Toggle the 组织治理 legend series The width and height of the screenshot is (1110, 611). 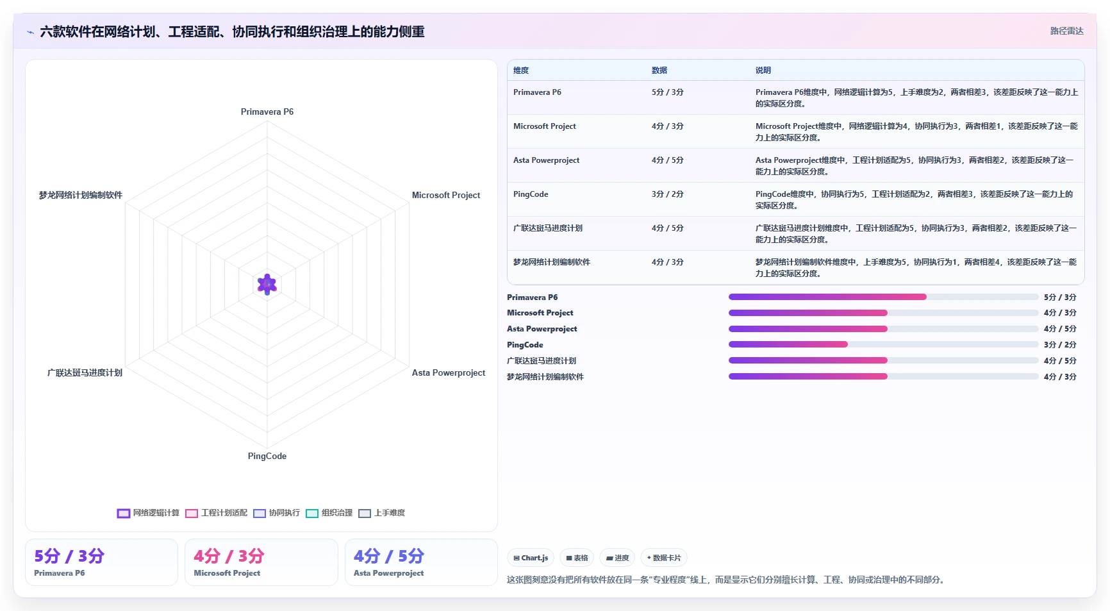[x=329, y=513]
